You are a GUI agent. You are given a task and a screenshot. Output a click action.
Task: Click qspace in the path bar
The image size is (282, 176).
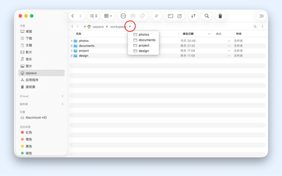click(98, 27)
